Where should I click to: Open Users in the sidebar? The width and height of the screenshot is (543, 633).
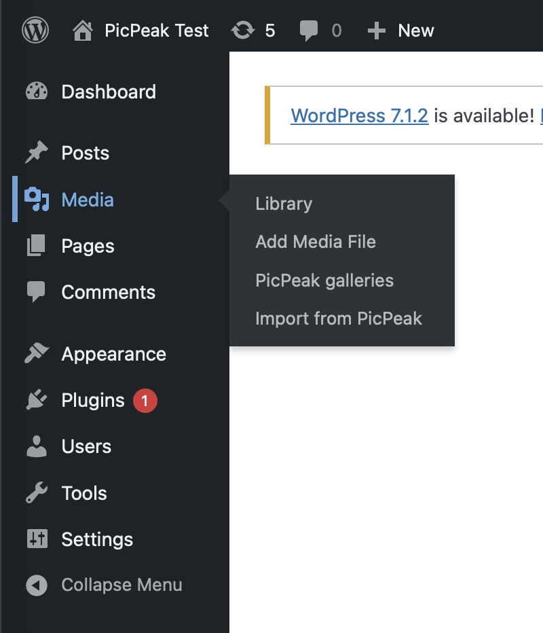(x=86, y=446)
